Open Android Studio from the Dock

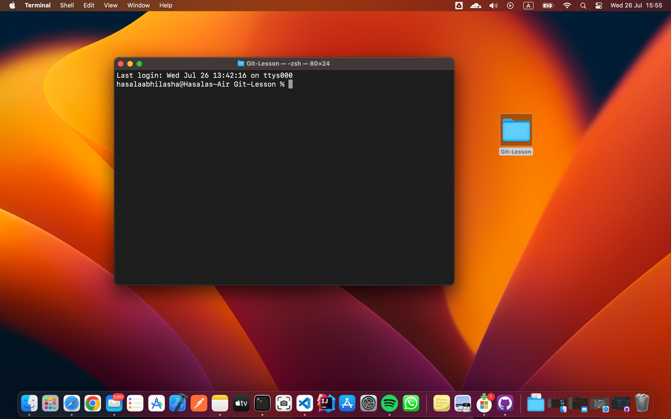[x=156, y=403]
